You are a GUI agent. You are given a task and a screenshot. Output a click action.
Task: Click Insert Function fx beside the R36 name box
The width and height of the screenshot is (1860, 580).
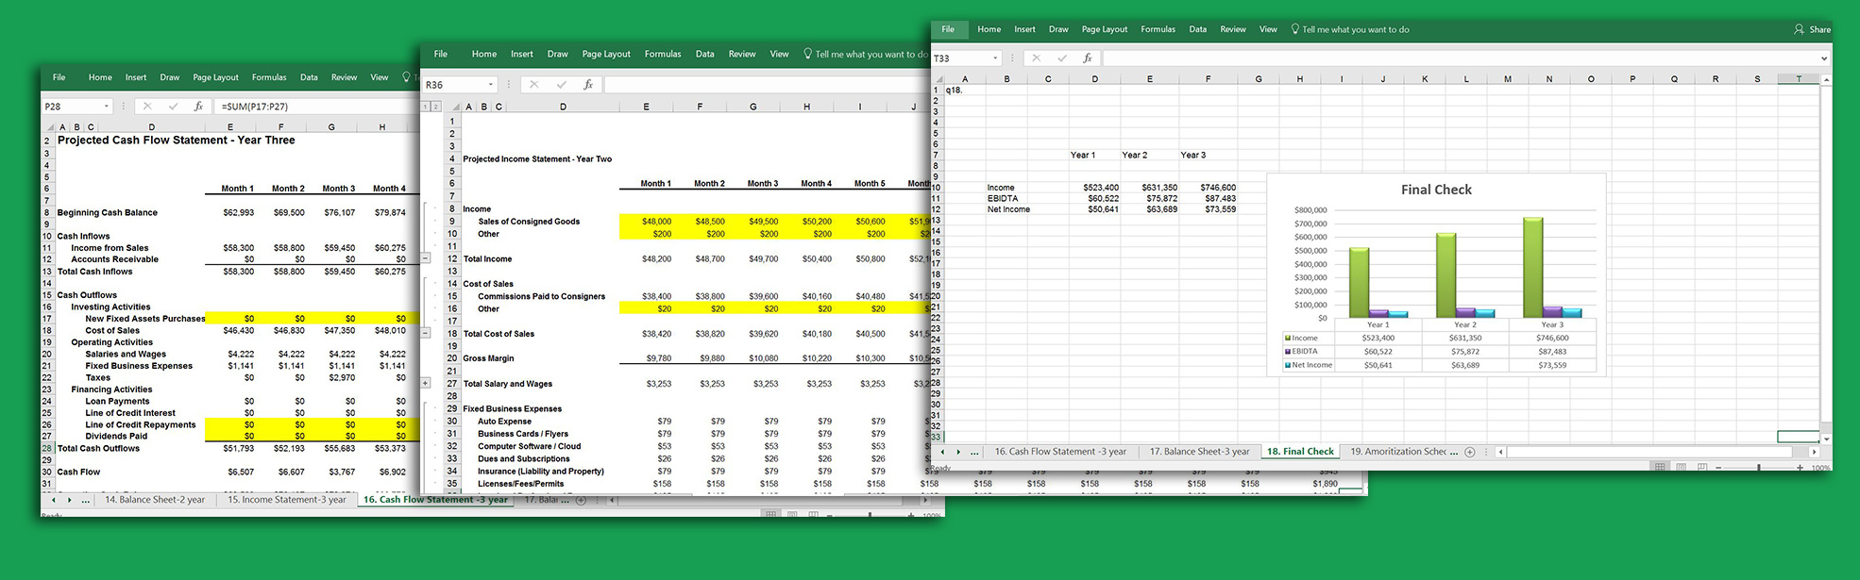(587, 85)
